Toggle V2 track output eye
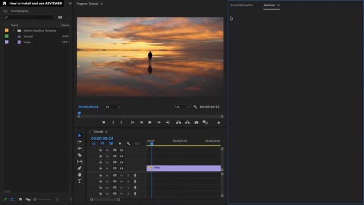The width and height of the screenshot is (364, 205). (121, 162)
